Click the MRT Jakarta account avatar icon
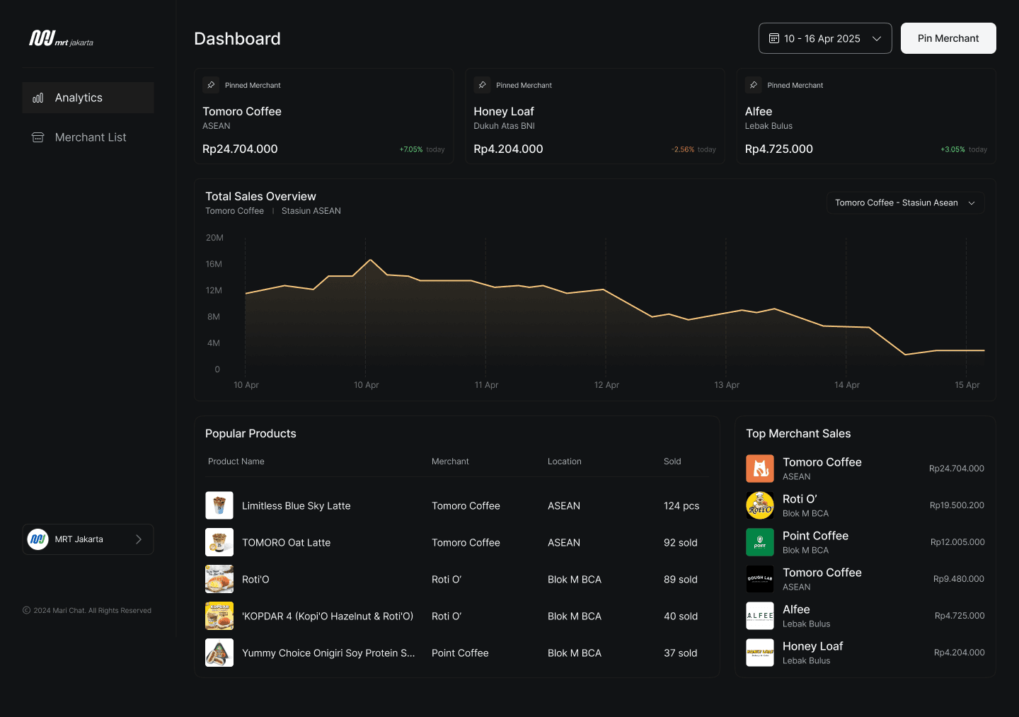Screen dimensions: 1019x717 pos(38,539)
